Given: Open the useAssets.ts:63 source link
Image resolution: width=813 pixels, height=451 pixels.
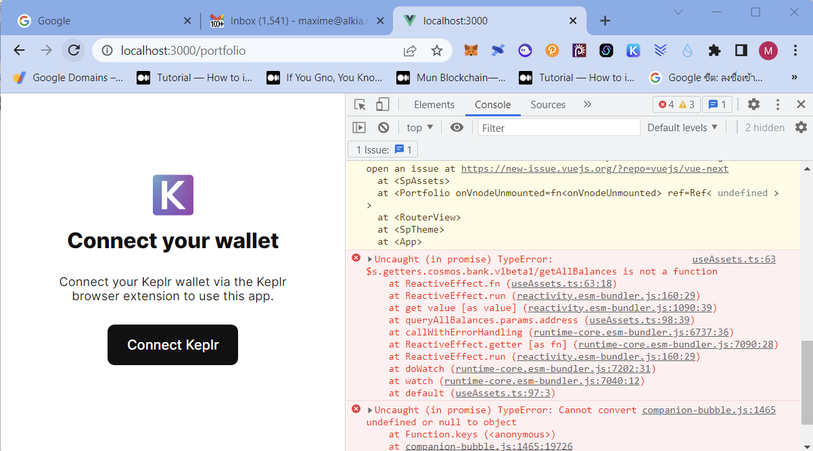Looking at the screenshot, I should click(x=734, y=259).
